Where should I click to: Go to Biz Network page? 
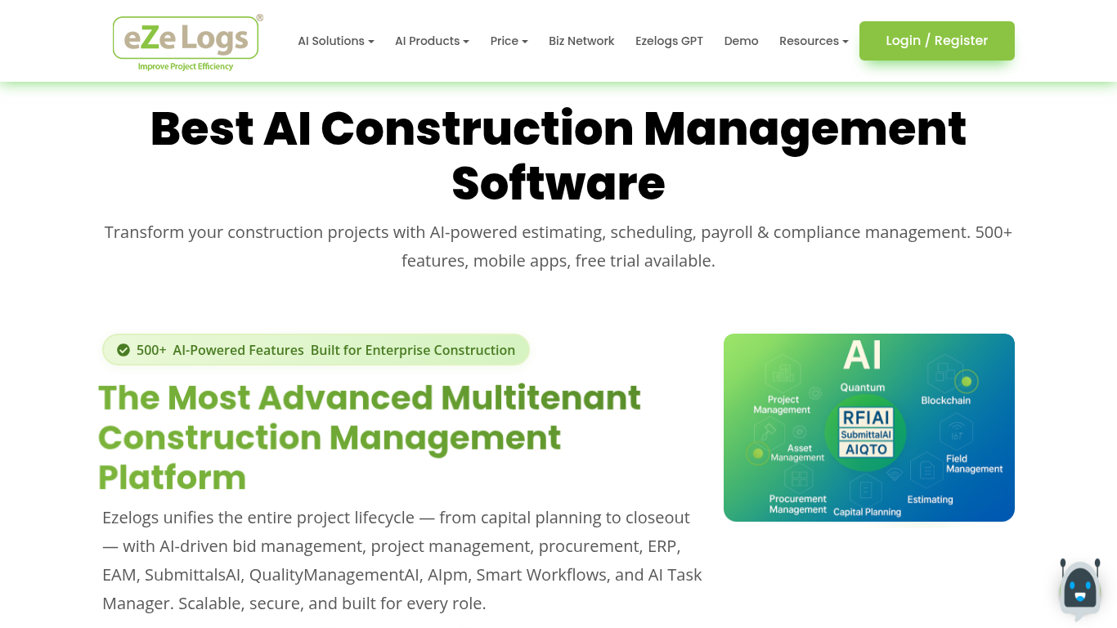581,41
